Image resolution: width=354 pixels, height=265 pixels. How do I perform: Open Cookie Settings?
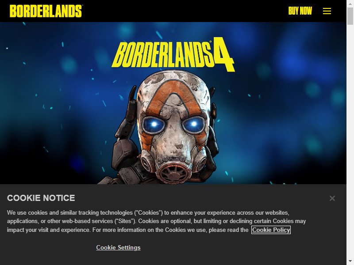118,247
